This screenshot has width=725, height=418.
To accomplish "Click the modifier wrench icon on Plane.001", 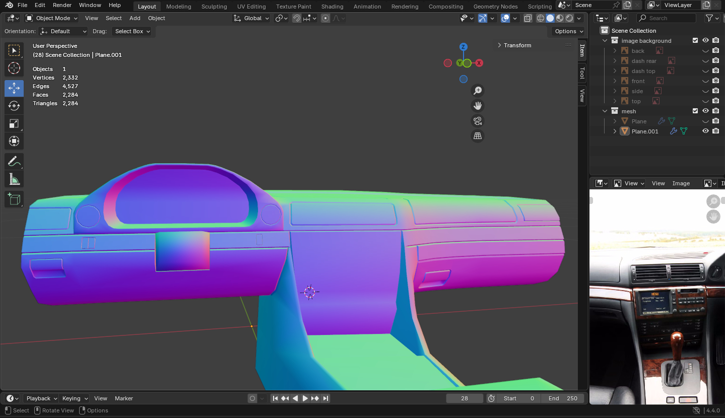I will click(x=673, y=131).
